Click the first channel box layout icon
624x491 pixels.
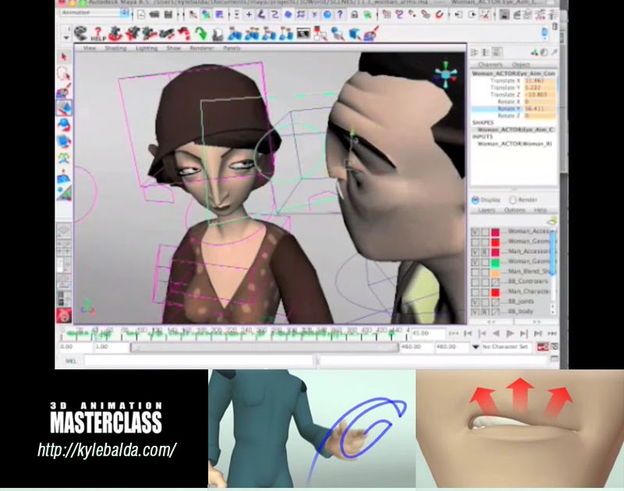(x=474, y=52)
